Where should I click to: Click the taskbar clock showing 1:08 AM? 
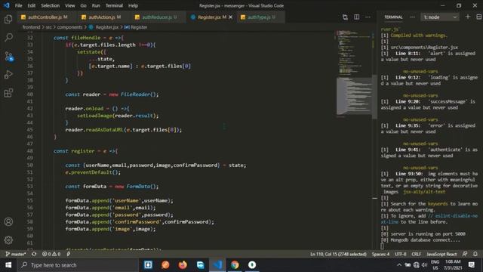pos(453,265)
